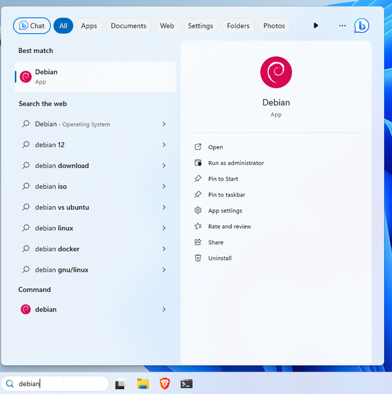Viewport: 392px width, 394px height.
Task: Open File Explorer from the taskbar
Action: 143,384
